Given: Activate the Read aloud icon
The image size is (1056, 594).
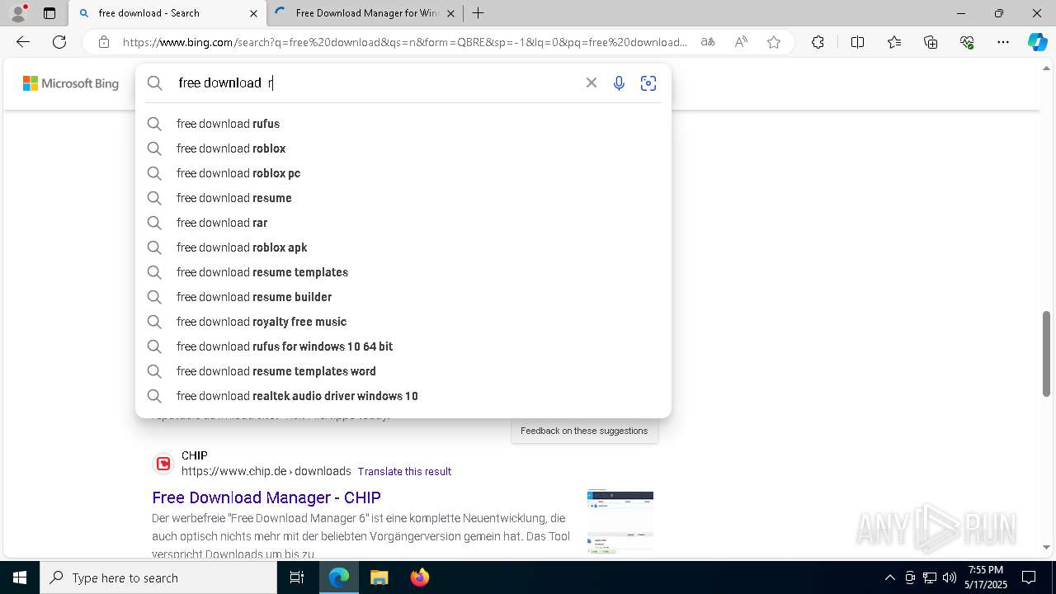Looking at the screenshot, I should point(741,42).
